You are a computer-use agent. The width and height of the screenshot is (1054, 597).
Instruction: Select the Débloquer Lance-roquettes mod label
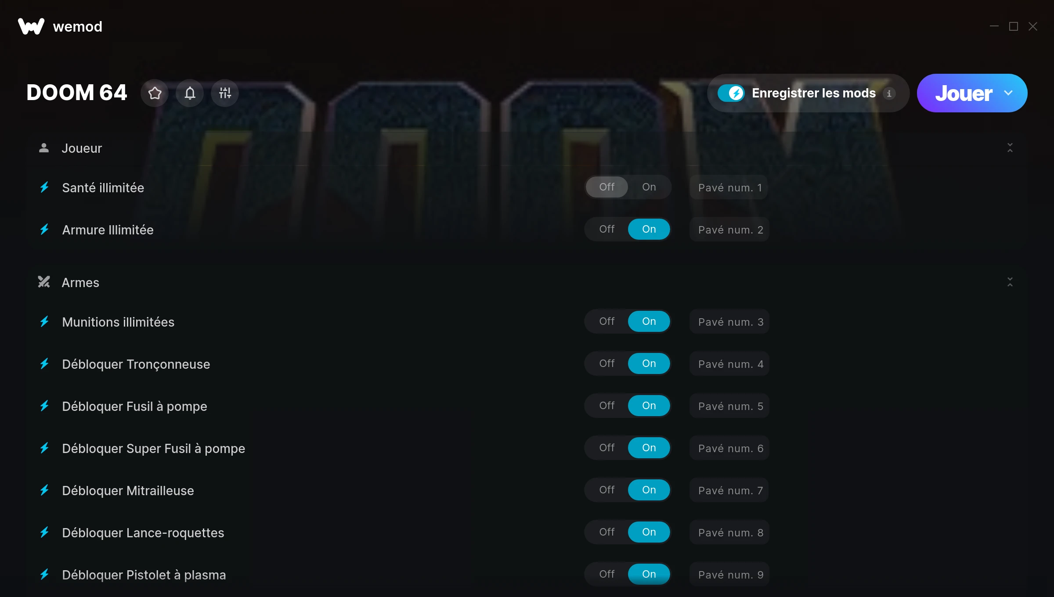pyautogui.click(x=143, y=532)
